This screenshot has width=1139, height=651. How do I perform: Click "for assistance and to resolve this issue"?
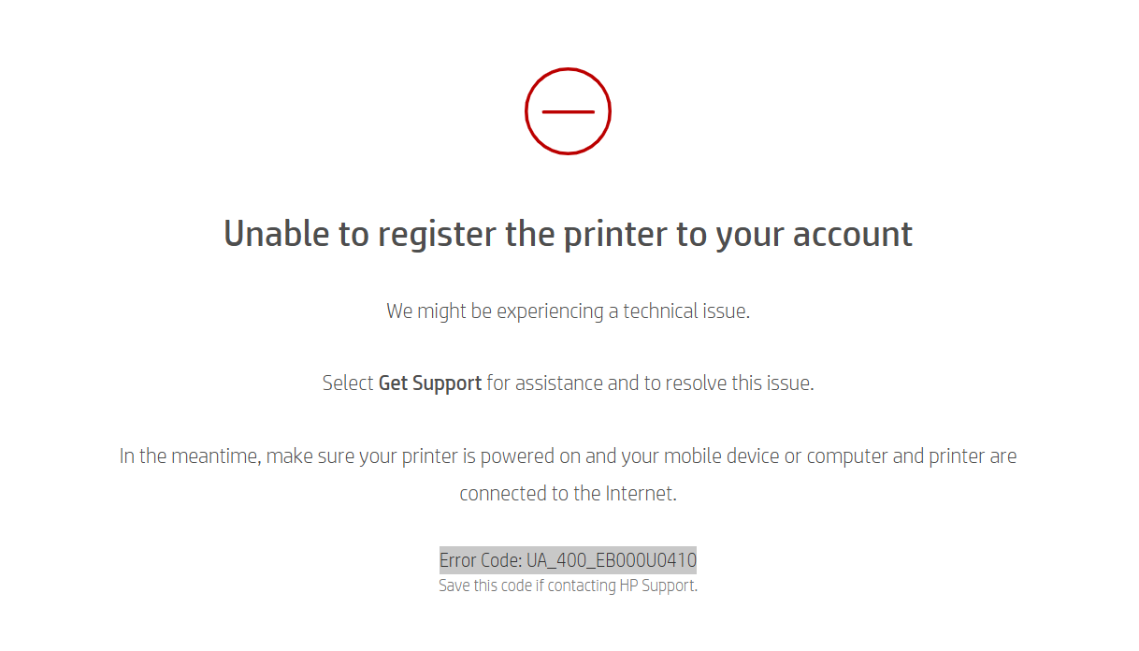pos(650,383)
